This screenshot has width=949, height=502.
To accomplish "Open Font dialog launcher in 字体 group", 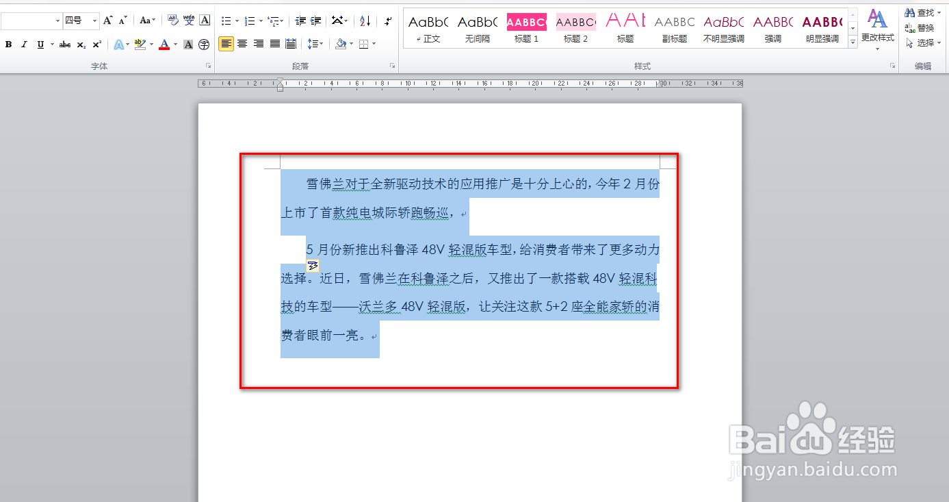I will click(x=208, y=66).
